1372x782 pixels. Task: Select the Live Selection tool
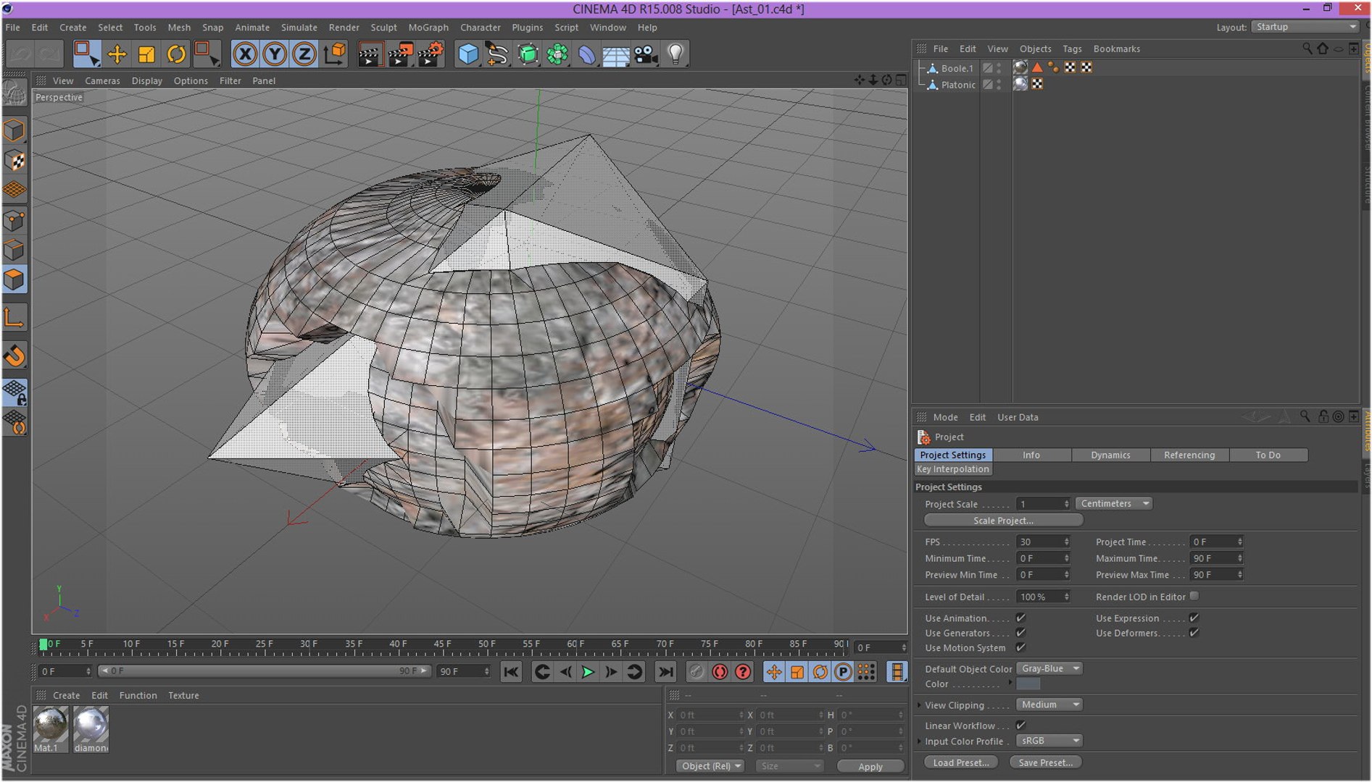pos(87,54)
